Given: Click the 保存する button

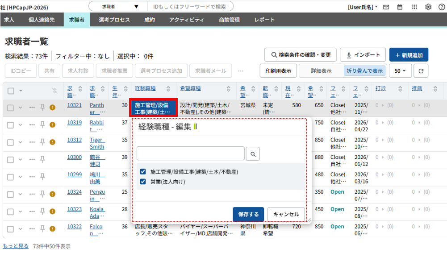Looking at the screenshot, I should 248,214.
